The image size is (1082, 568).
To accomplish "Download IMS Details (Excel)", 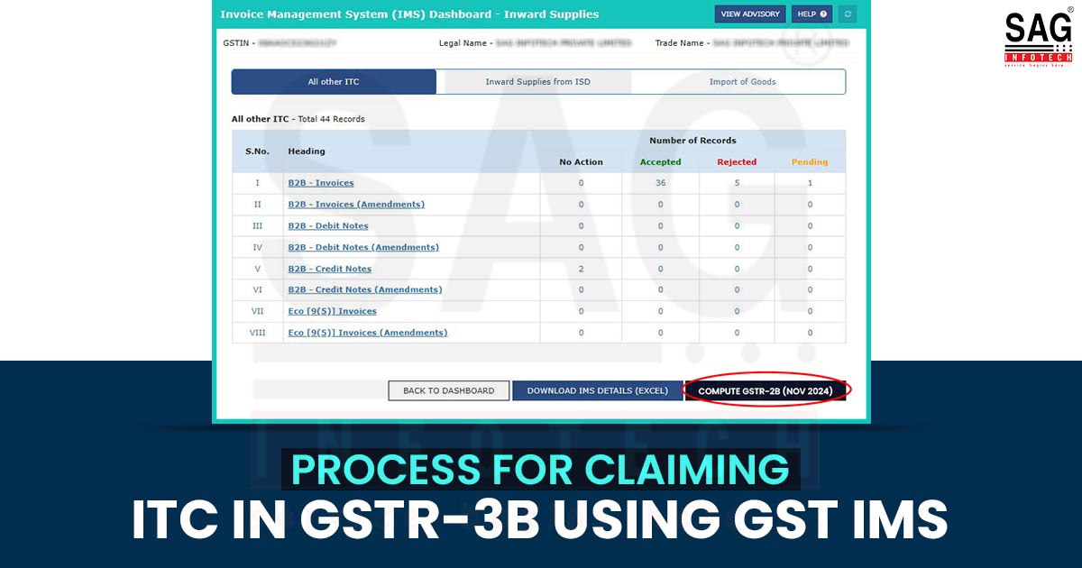I will [x=598, y=390].
